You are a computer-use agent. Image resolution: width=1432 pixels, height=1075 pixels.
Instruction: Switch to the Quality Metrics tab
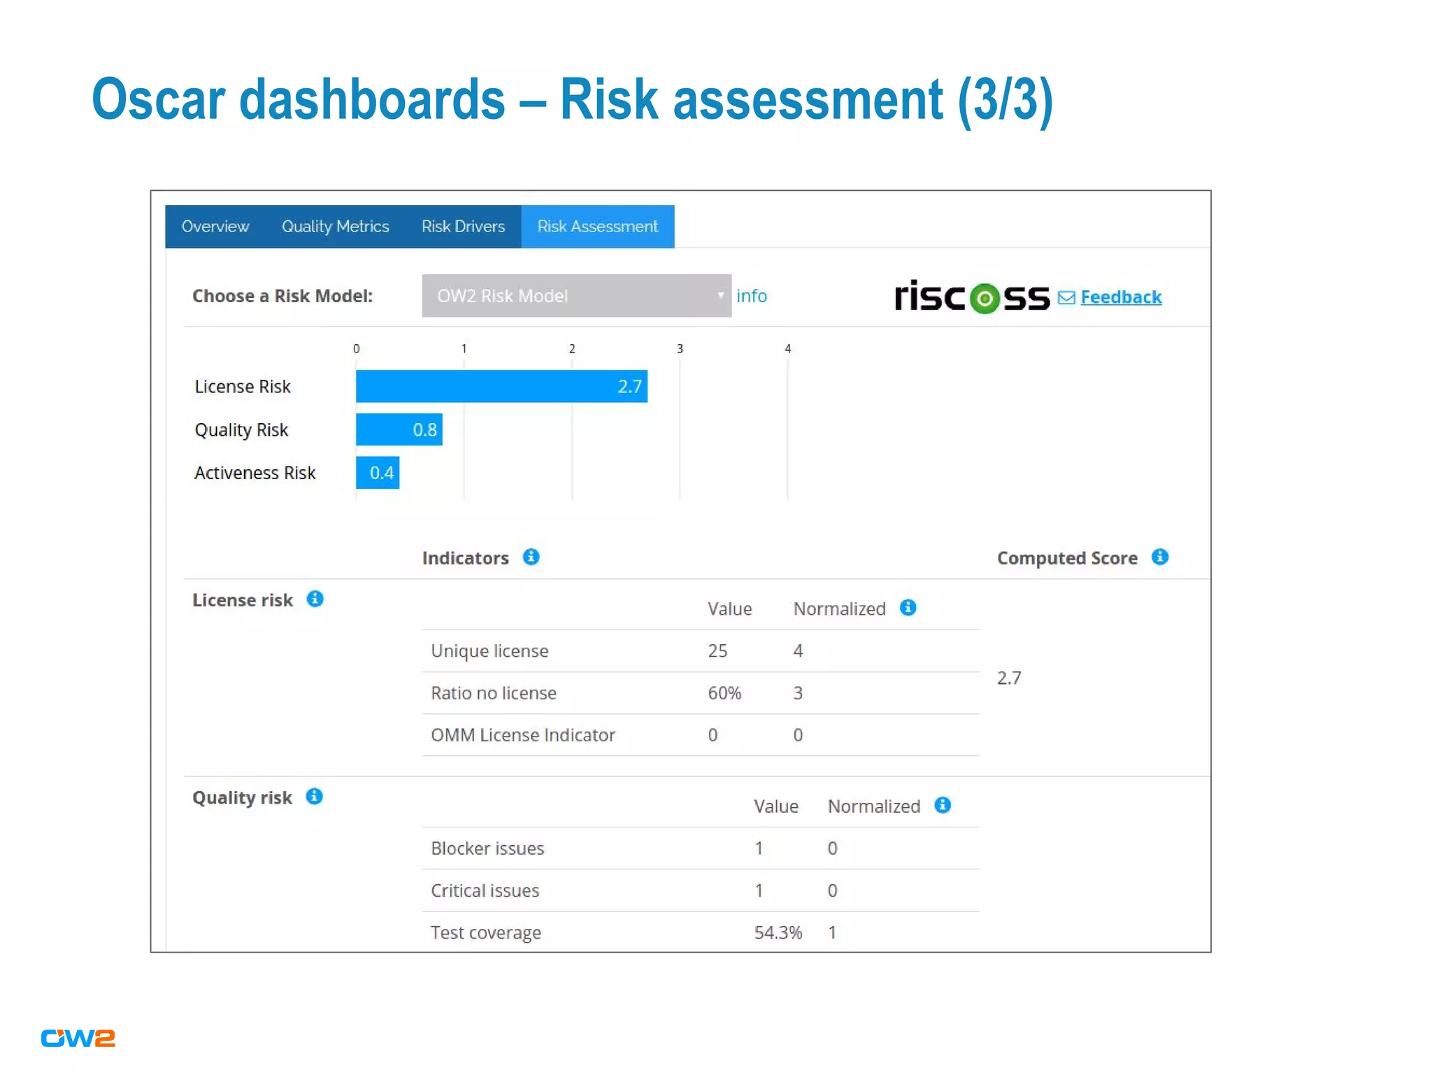point(335,227)
